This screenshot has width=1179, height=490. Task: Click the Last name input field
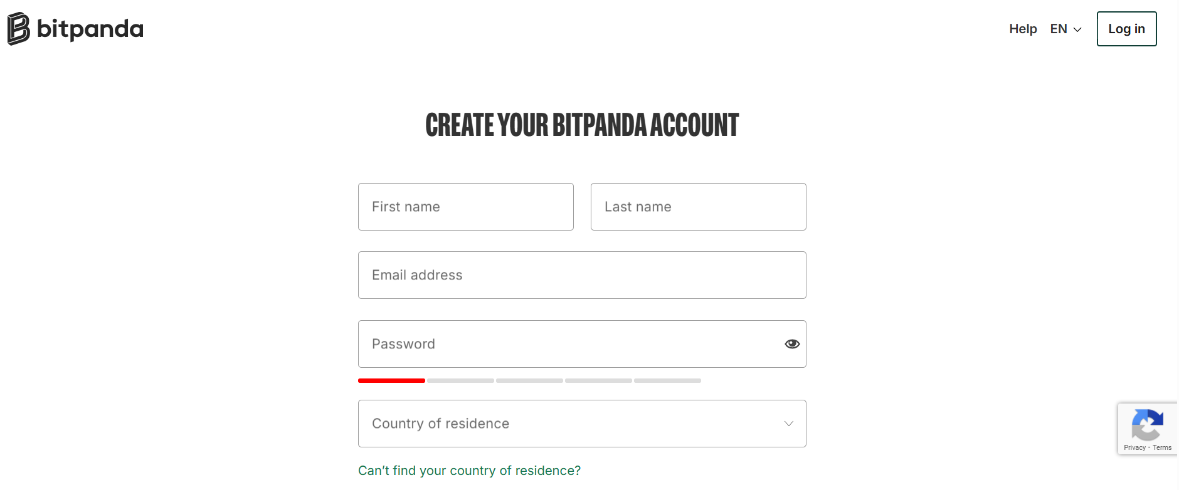(698, 207)
